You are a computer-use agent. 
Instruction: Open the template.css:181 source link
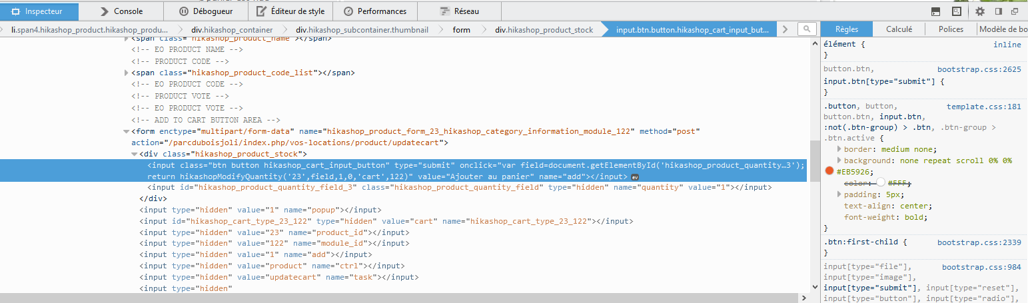coord(983,107)
